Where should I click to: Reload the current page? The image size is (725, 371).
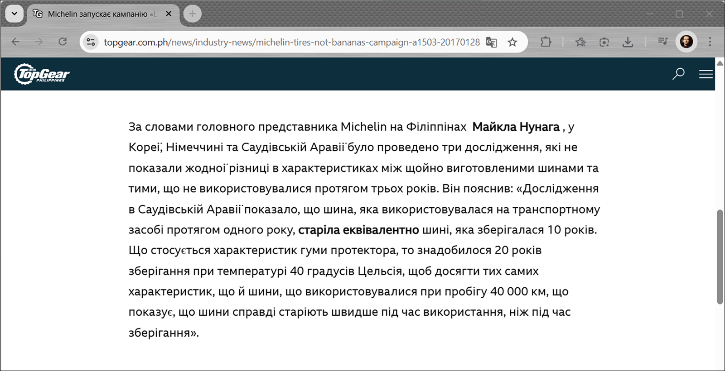pos(63,42)
